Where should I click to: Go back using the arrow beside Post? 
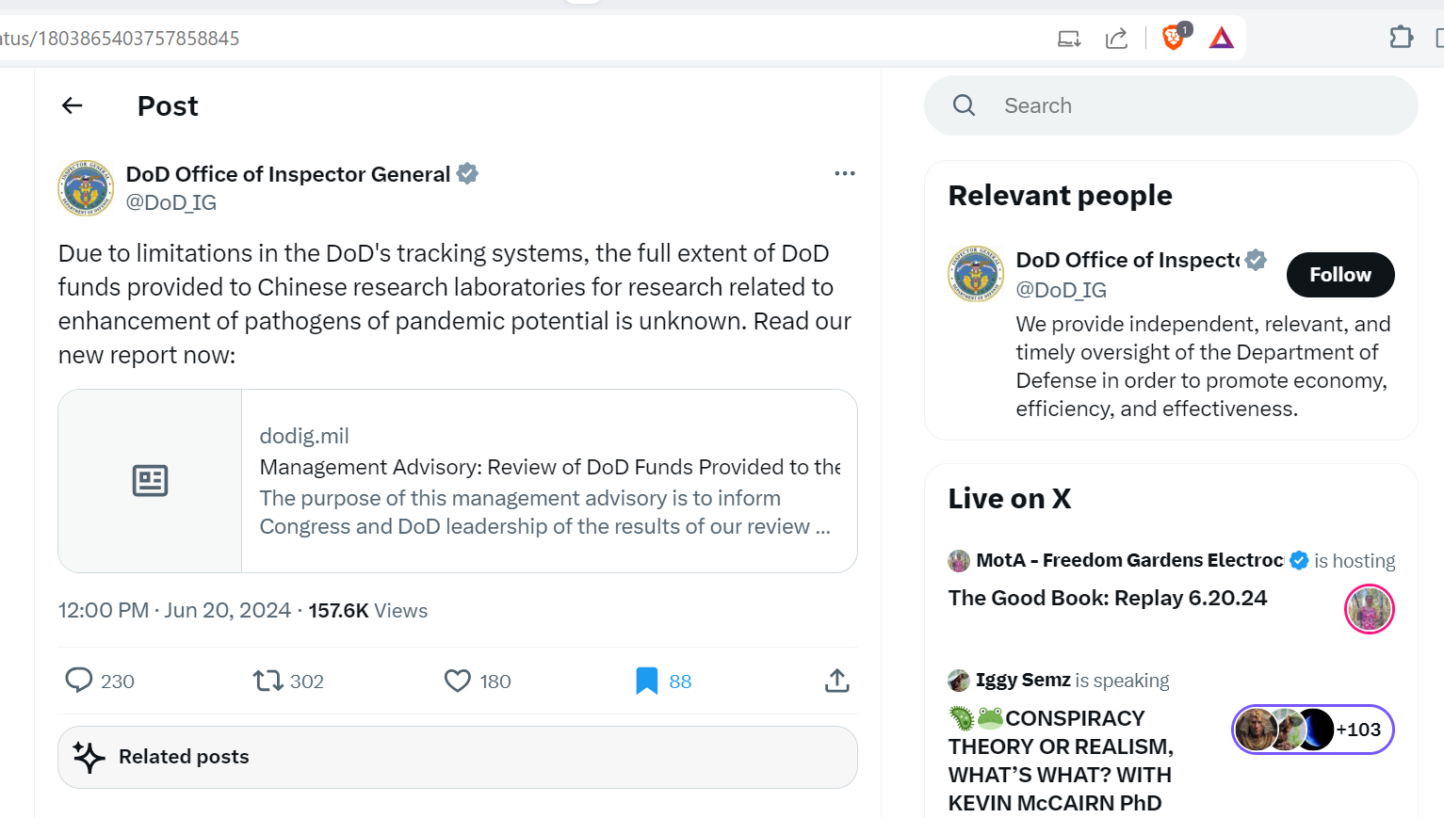pyautogui.click(x=73, y=105)
